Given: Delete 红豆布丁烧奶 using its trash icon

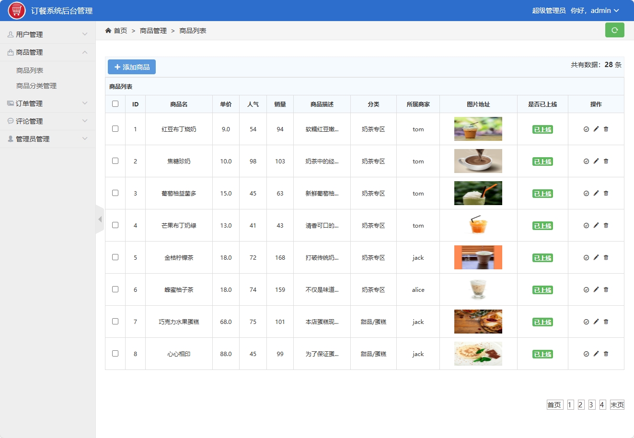Looking at the screenshot, I should [606, 129].
